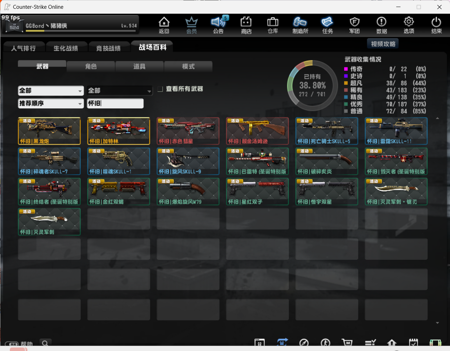The height and width of the screenshot is (351, 450).
Task: Select the 怀旧|星红双子 pistols card
Action: click(x=257, y=192)
